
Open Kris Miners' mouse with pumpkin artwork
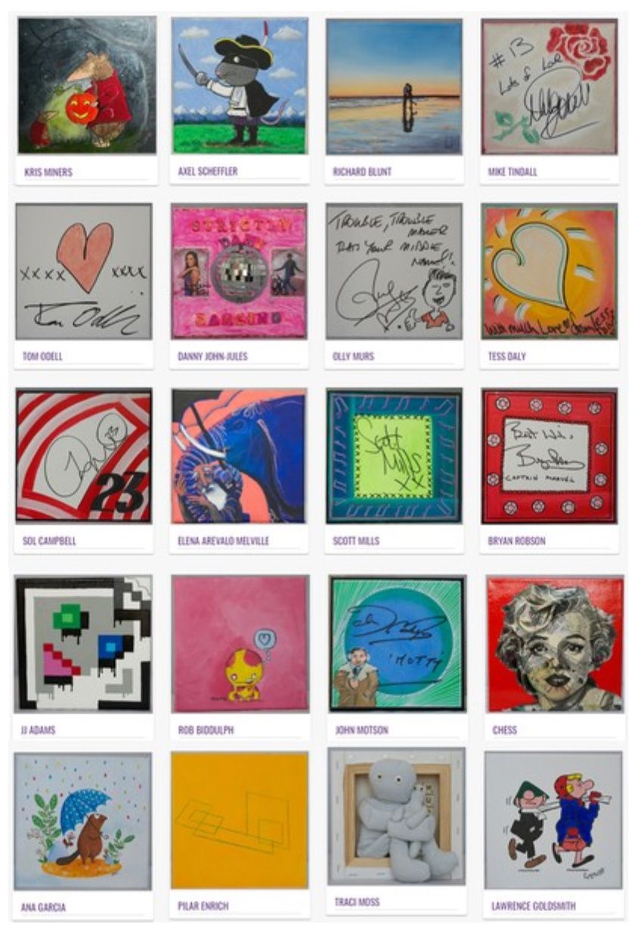pyautogui.click(x=87, y=85)
